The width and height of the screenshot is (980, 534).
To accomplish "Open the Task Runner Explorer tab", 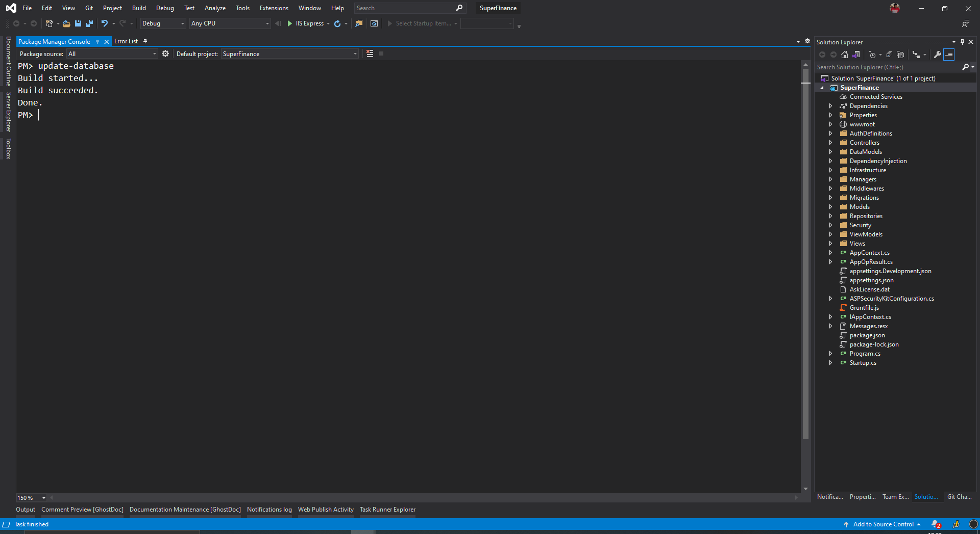I will (387, 510).
